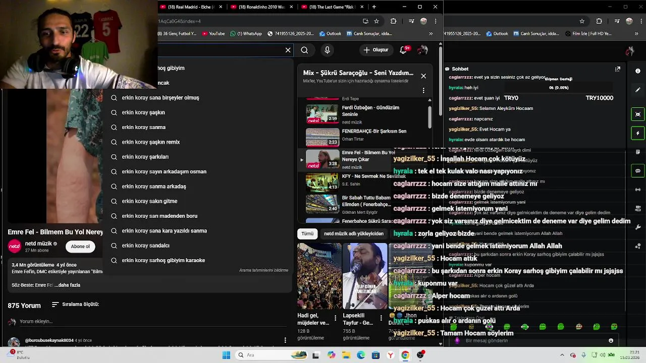Open the wrench tools sidebar icon
This screenshot has height=363, width=646.
click(638, 227)
